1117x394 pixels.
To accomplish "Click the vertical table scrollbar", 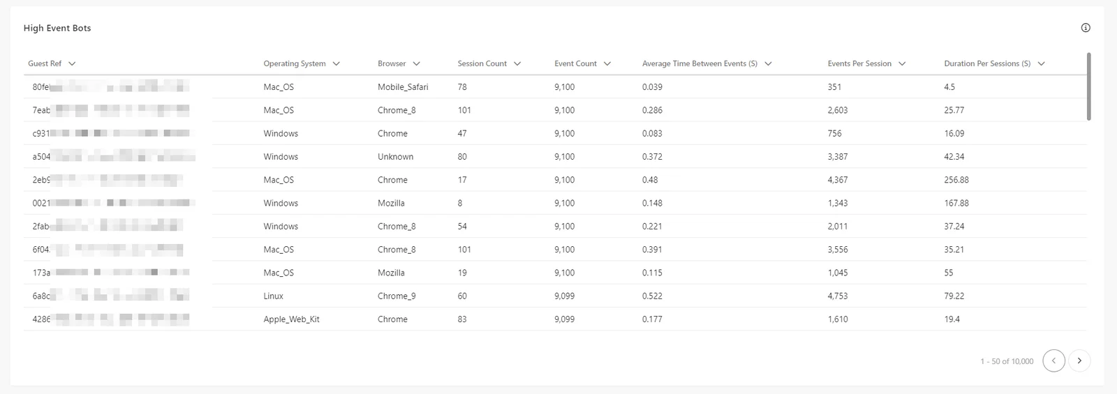I will tap(1089, 86).
